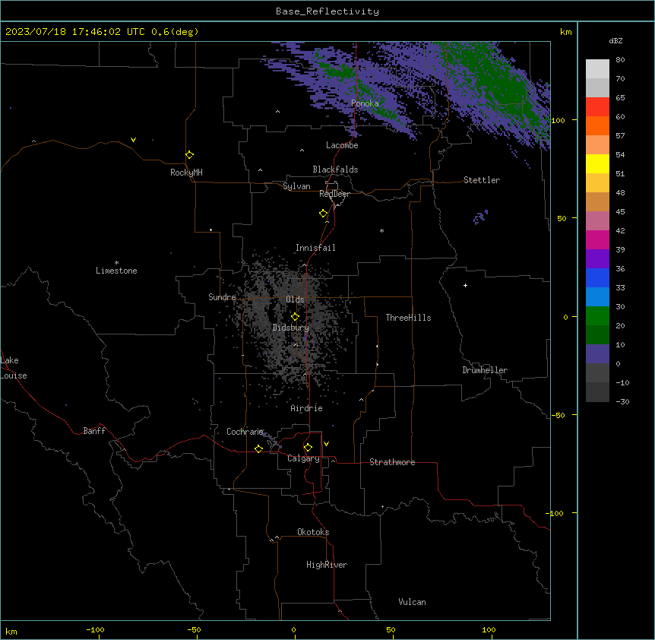Click the Sylvan map label
This screenshot has height=640, width=655.
pyautogui.click(x=296, y=186)
